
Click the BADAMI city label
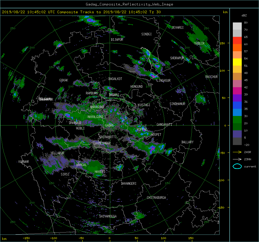coord(114,95)
